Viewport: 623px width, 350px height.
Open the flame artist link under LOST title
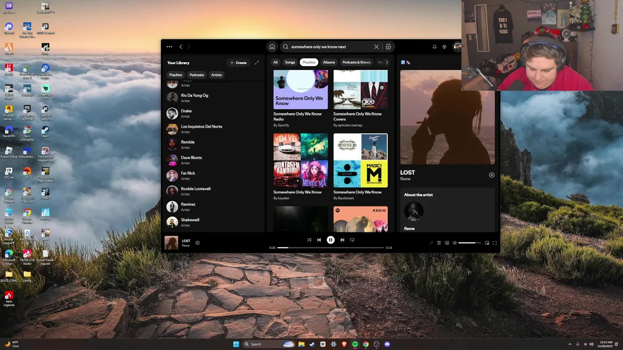(405, 179)
